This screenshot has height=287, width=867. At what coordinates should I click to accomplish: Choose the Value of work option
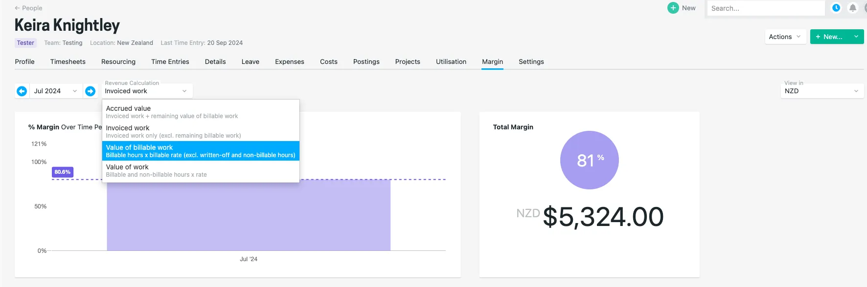click(x=201, y=170)
